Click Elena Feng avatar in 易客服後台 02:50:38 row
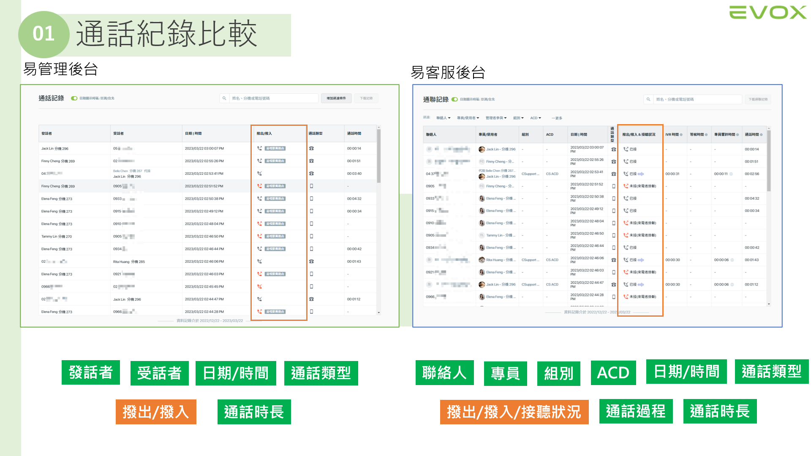The image size is (811, 456). pyautogui.click(x=482, y=198)
